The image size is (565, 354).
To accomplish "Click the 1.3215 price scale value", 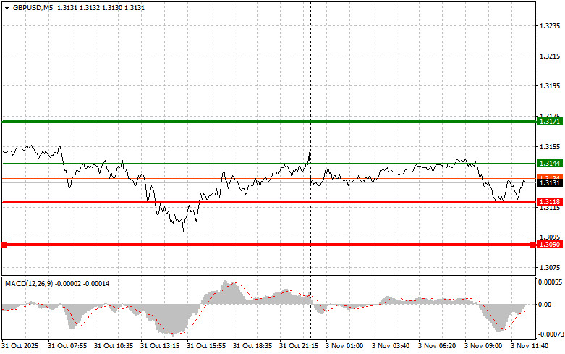I will pyautogui.click(x=550, y=56).
